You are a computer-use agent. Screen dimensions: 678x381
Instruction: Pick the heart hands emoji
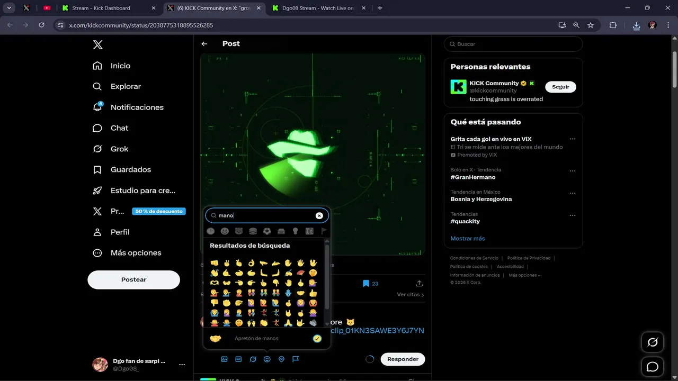[x=215, y=283]
